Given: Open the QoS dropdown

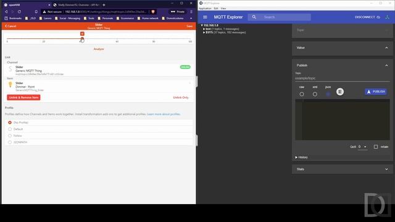Looking at the screenshot, I should click(362, 147).
